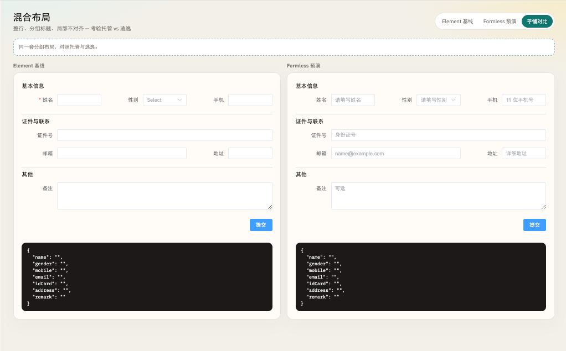Focus the 备注 textarea in Element panel
Image resolution: width=566 pixels, height=351 pixels.
click(164, 196)
